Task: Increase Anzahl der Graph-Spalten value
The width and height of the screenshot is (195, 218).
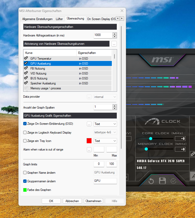Action: click(114, 106)
